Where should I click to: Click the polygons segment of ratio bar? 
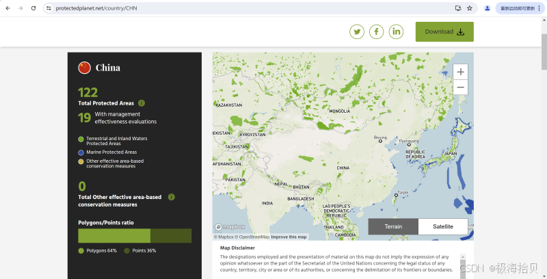[114, 236]
